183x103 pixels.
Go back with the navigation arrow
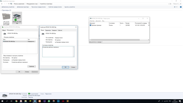(x=2, y=4)
